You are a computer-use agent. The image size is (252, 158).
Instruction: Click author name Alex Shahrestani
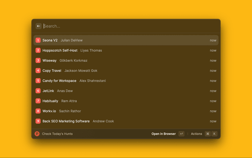coord(93,81)
